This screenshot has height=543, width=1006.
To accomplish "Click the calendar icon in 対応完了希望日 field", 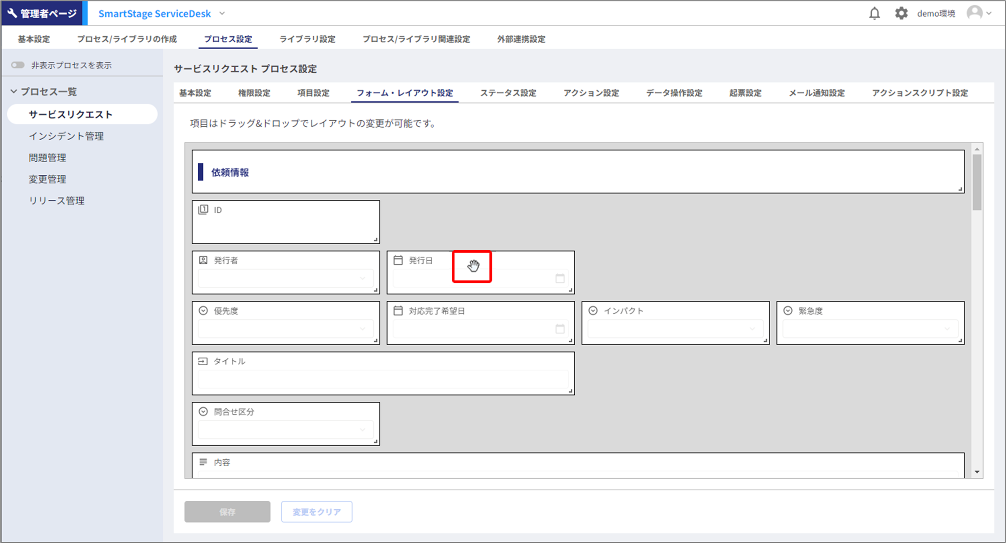I will pos(560,329).
